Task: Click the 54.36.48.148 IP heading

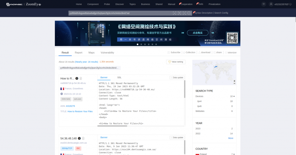Action: pyautogui.click(x=69, y=139)
